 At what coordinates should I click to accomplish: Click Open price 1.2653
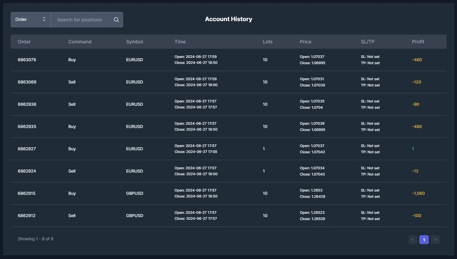coord(311,190)
